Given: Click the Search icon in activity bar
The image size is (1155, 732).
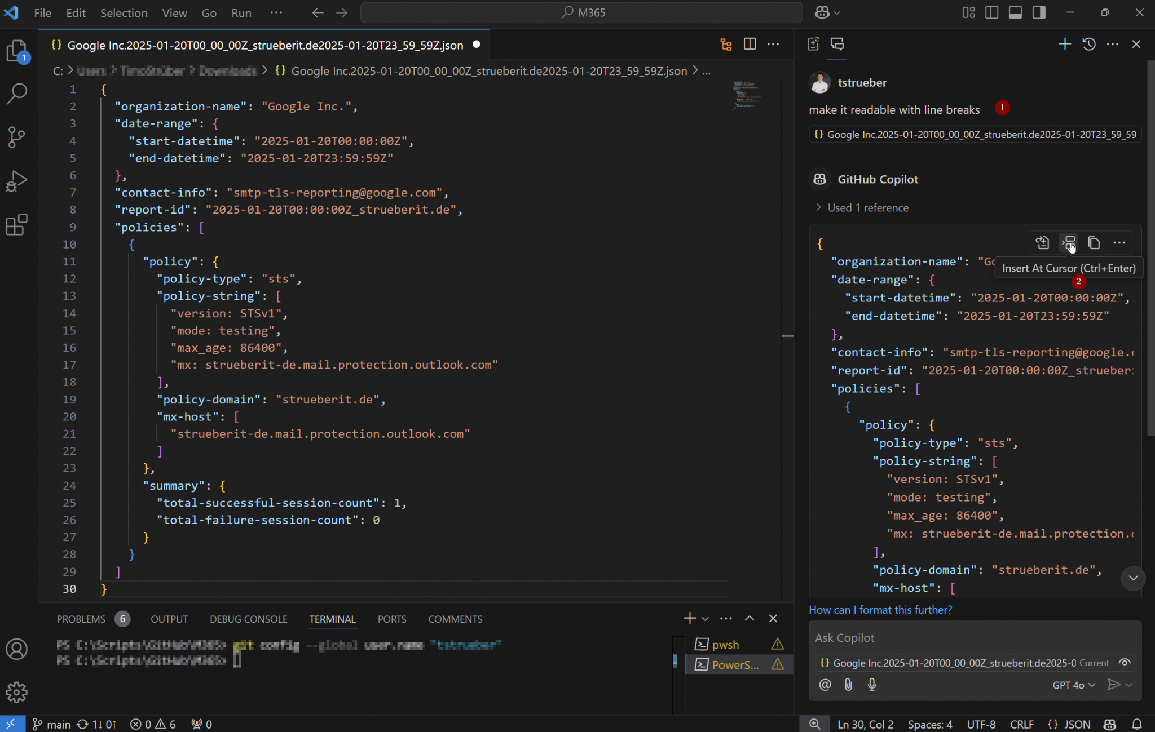Looking at the screenshot, I should [16, 94].
